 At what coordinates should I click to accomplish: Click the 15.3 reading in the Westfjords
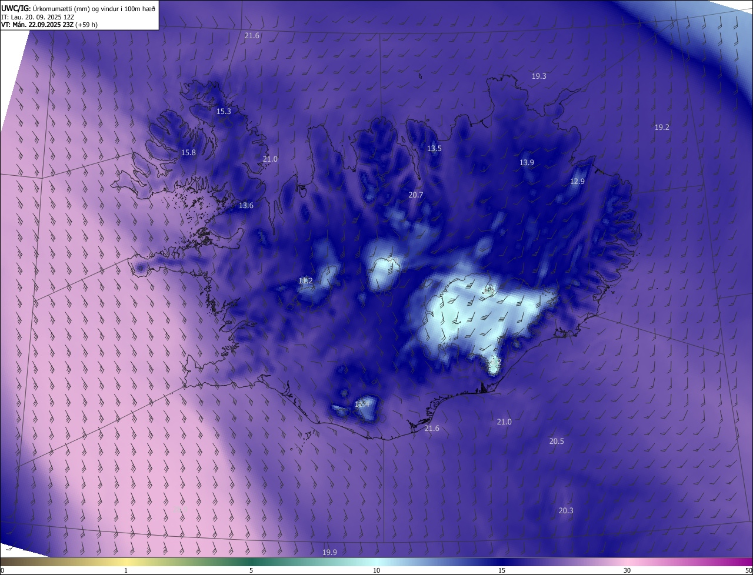(x=224, y=112)
